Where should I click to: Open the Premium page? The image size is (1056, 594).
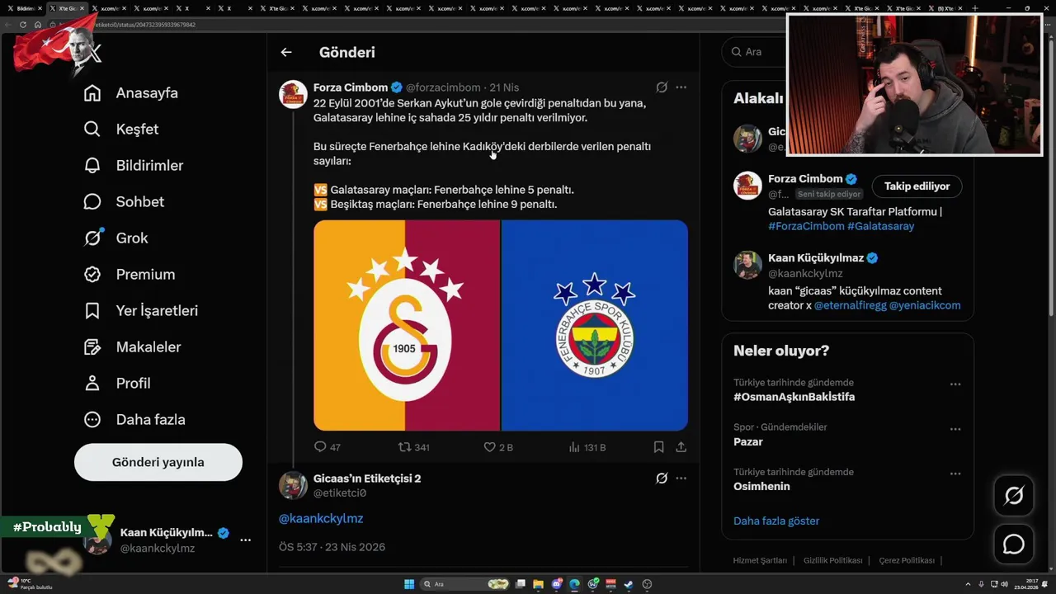click(x=130, y=275)
